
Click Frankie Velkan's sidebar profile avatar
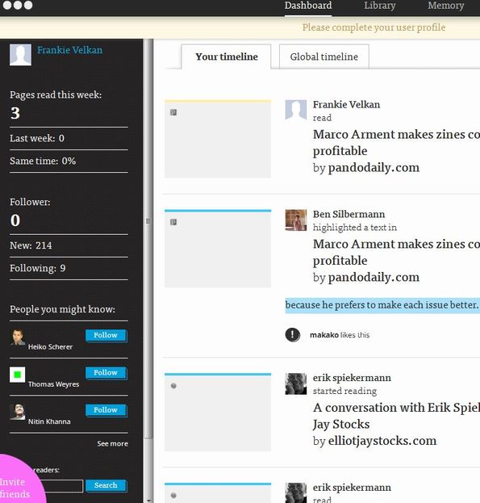click(20, 55)
